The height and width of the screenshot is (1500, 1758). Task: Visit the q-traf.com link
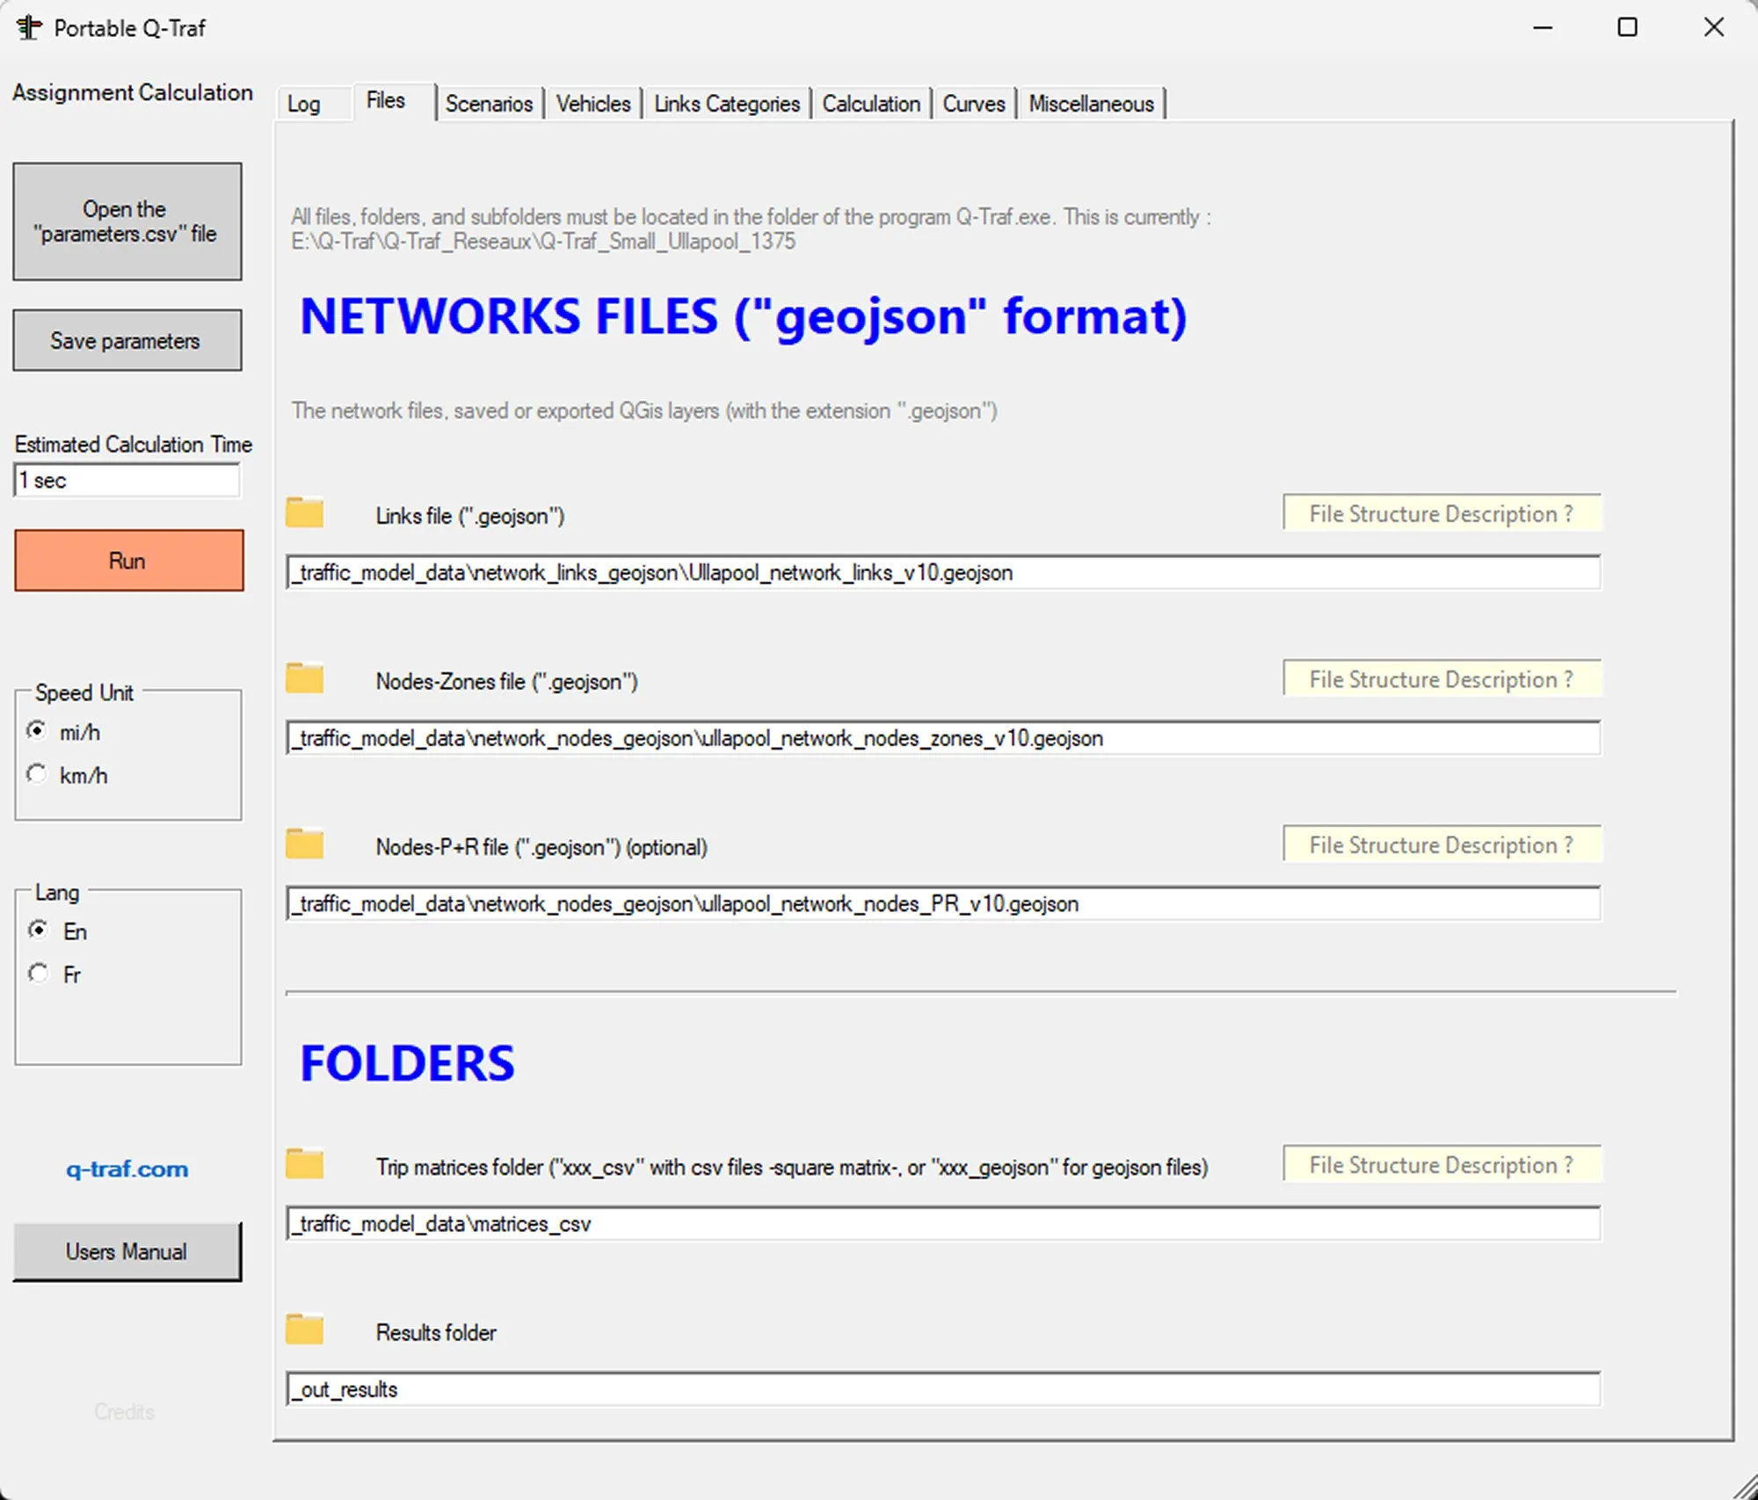127,1169
